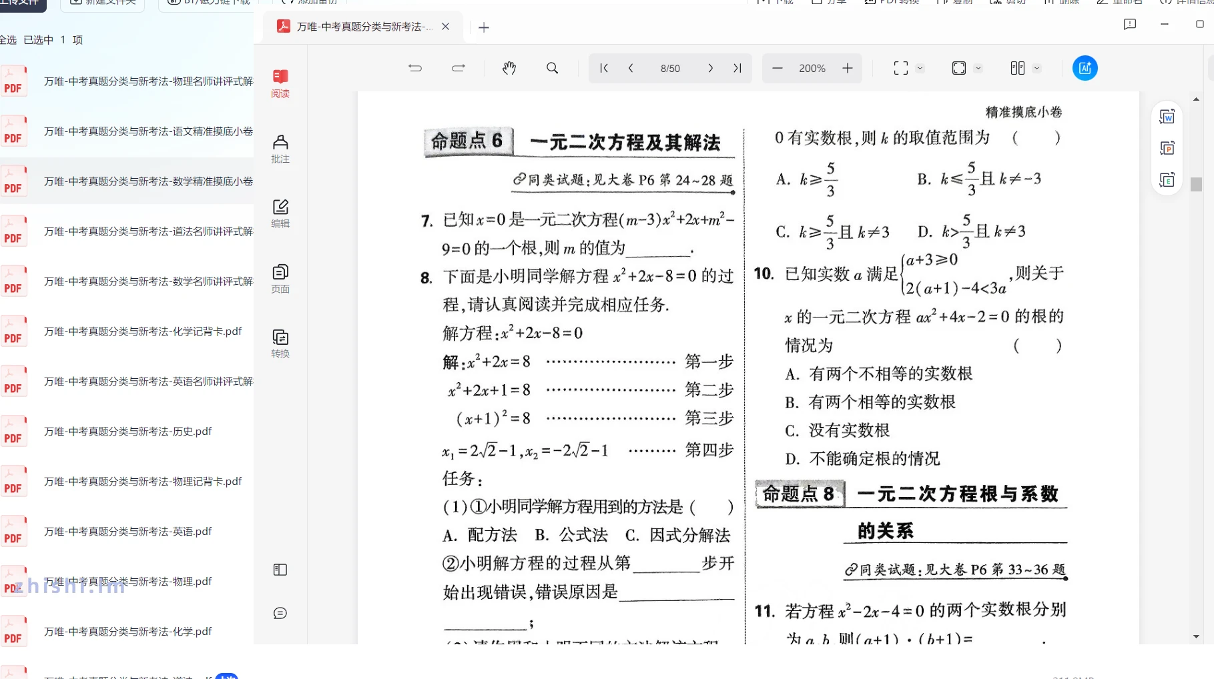The width and height of the screenshot is (1214, 679).
Task: Select the hand pan tool
Action: pyautogui.click(x=509, y=68)
